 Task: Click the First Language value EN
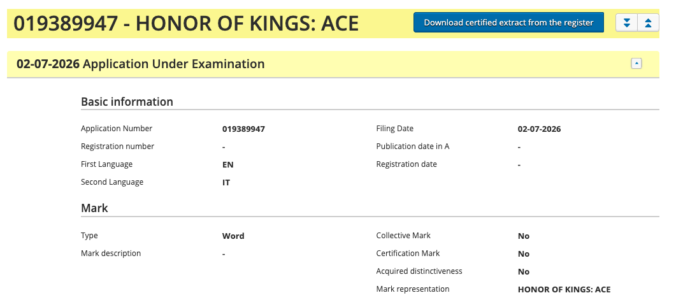click(228, 165)
